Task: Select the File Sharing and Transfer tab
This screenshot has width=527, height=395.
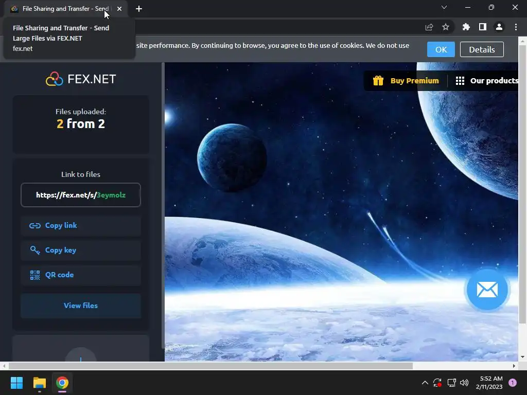Action: pos(66,9)
